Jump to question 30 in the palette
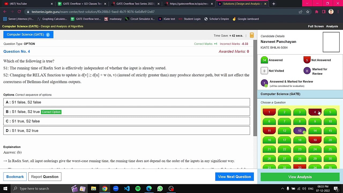The image size is (343, 193). click(330, 158)
